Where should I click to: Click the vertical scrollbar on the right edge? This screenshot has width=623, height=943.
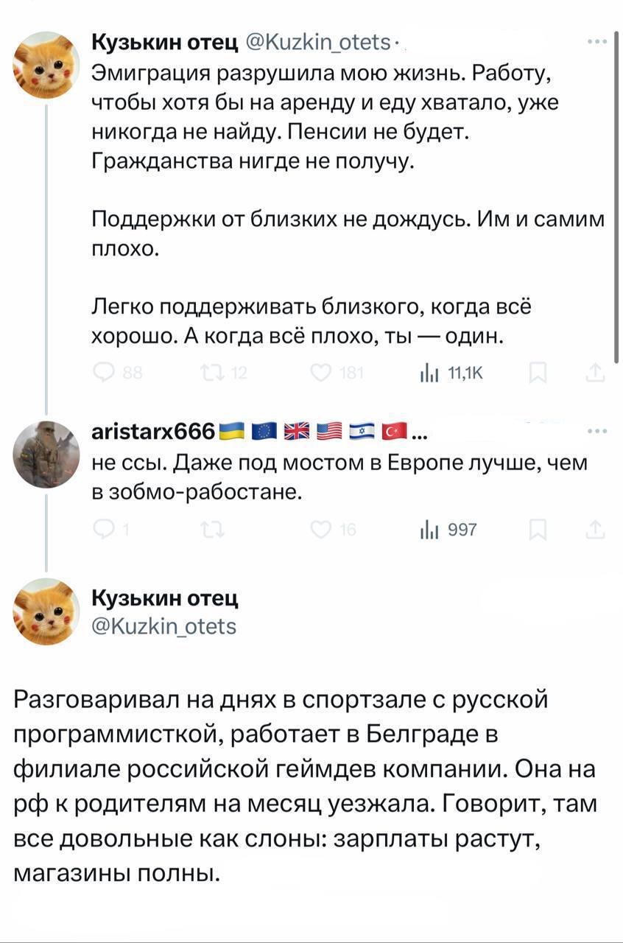coord(616,199)
